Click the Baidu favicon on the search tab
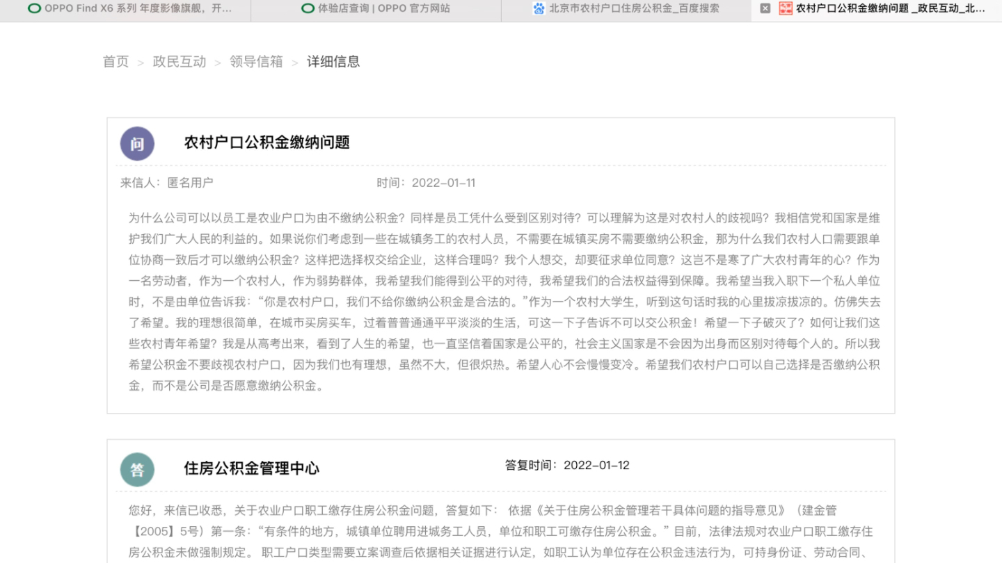The image size is (1002, 563). pos(538,9)
